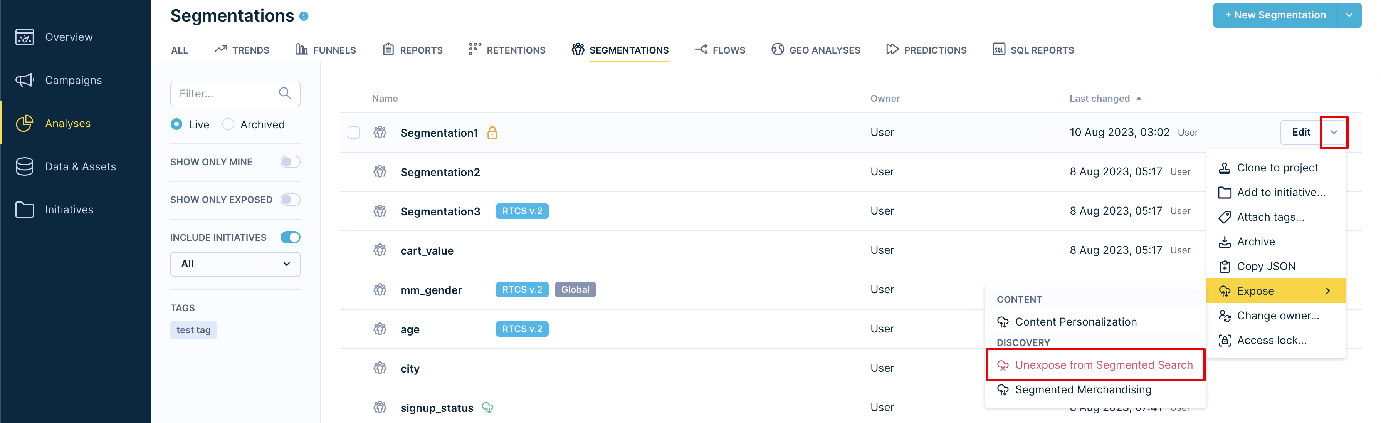This screenshot has width=1381, height=423.
Task: Click the segmentation icon in mm_gender row
Action: (380, 289)
